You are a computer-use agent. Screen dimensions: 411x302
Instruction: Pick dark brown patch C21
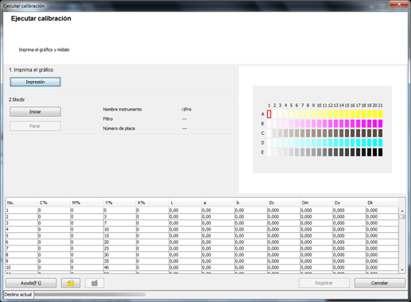click(x=380, y=133)
